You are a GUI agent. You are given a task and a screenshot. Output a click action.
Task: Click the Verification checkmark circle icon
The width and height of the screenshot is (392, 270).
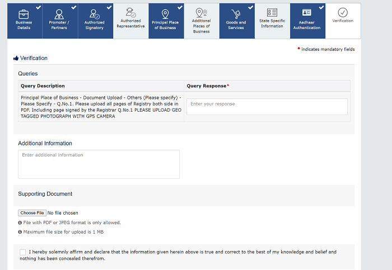343,12
